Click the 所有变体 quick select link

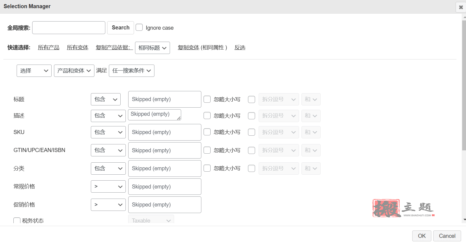[77, 47]
